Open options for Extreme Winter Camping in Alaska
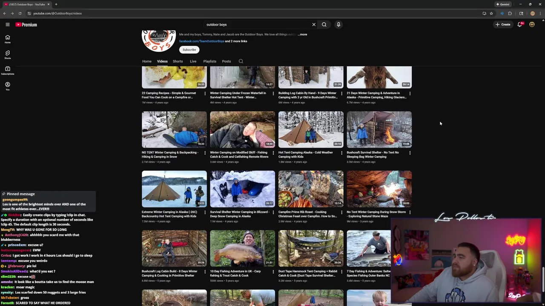 205,212
